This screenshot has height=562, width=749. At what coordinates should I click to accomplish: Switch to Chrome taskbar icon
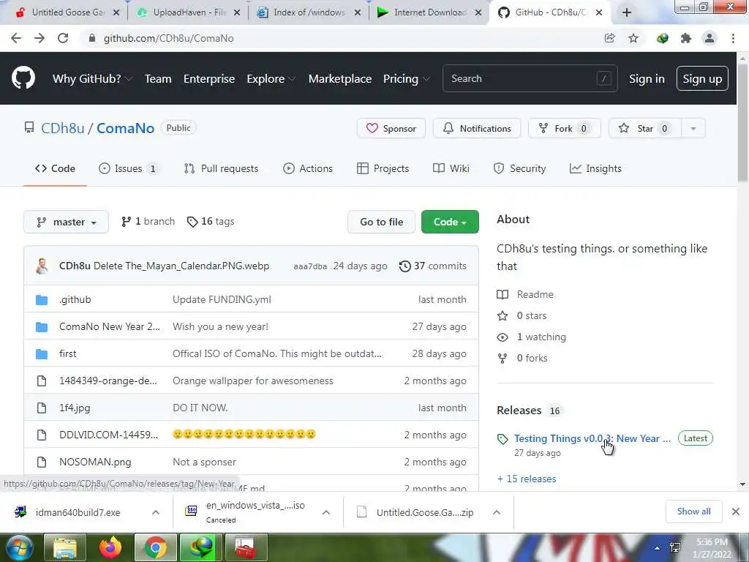coord(155,547)
